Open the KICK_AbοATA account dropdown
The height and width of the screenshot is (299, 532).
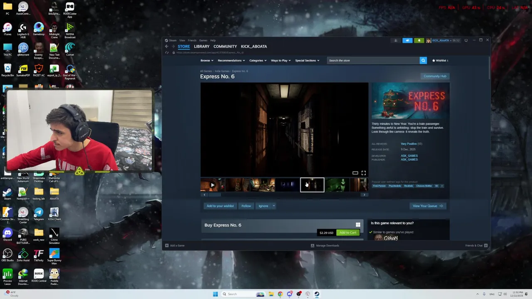[443, 40]
